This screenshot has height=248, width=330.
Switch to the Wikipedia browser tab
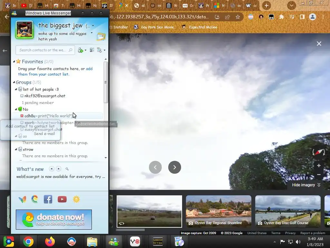click(x=252, y=5)
